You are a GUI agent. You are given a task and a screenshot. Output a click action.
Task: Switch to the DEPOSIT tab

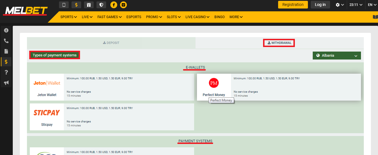111,43
